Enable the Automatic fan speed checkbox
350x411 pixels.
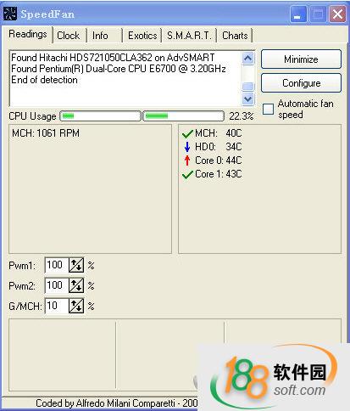[268, 109]
